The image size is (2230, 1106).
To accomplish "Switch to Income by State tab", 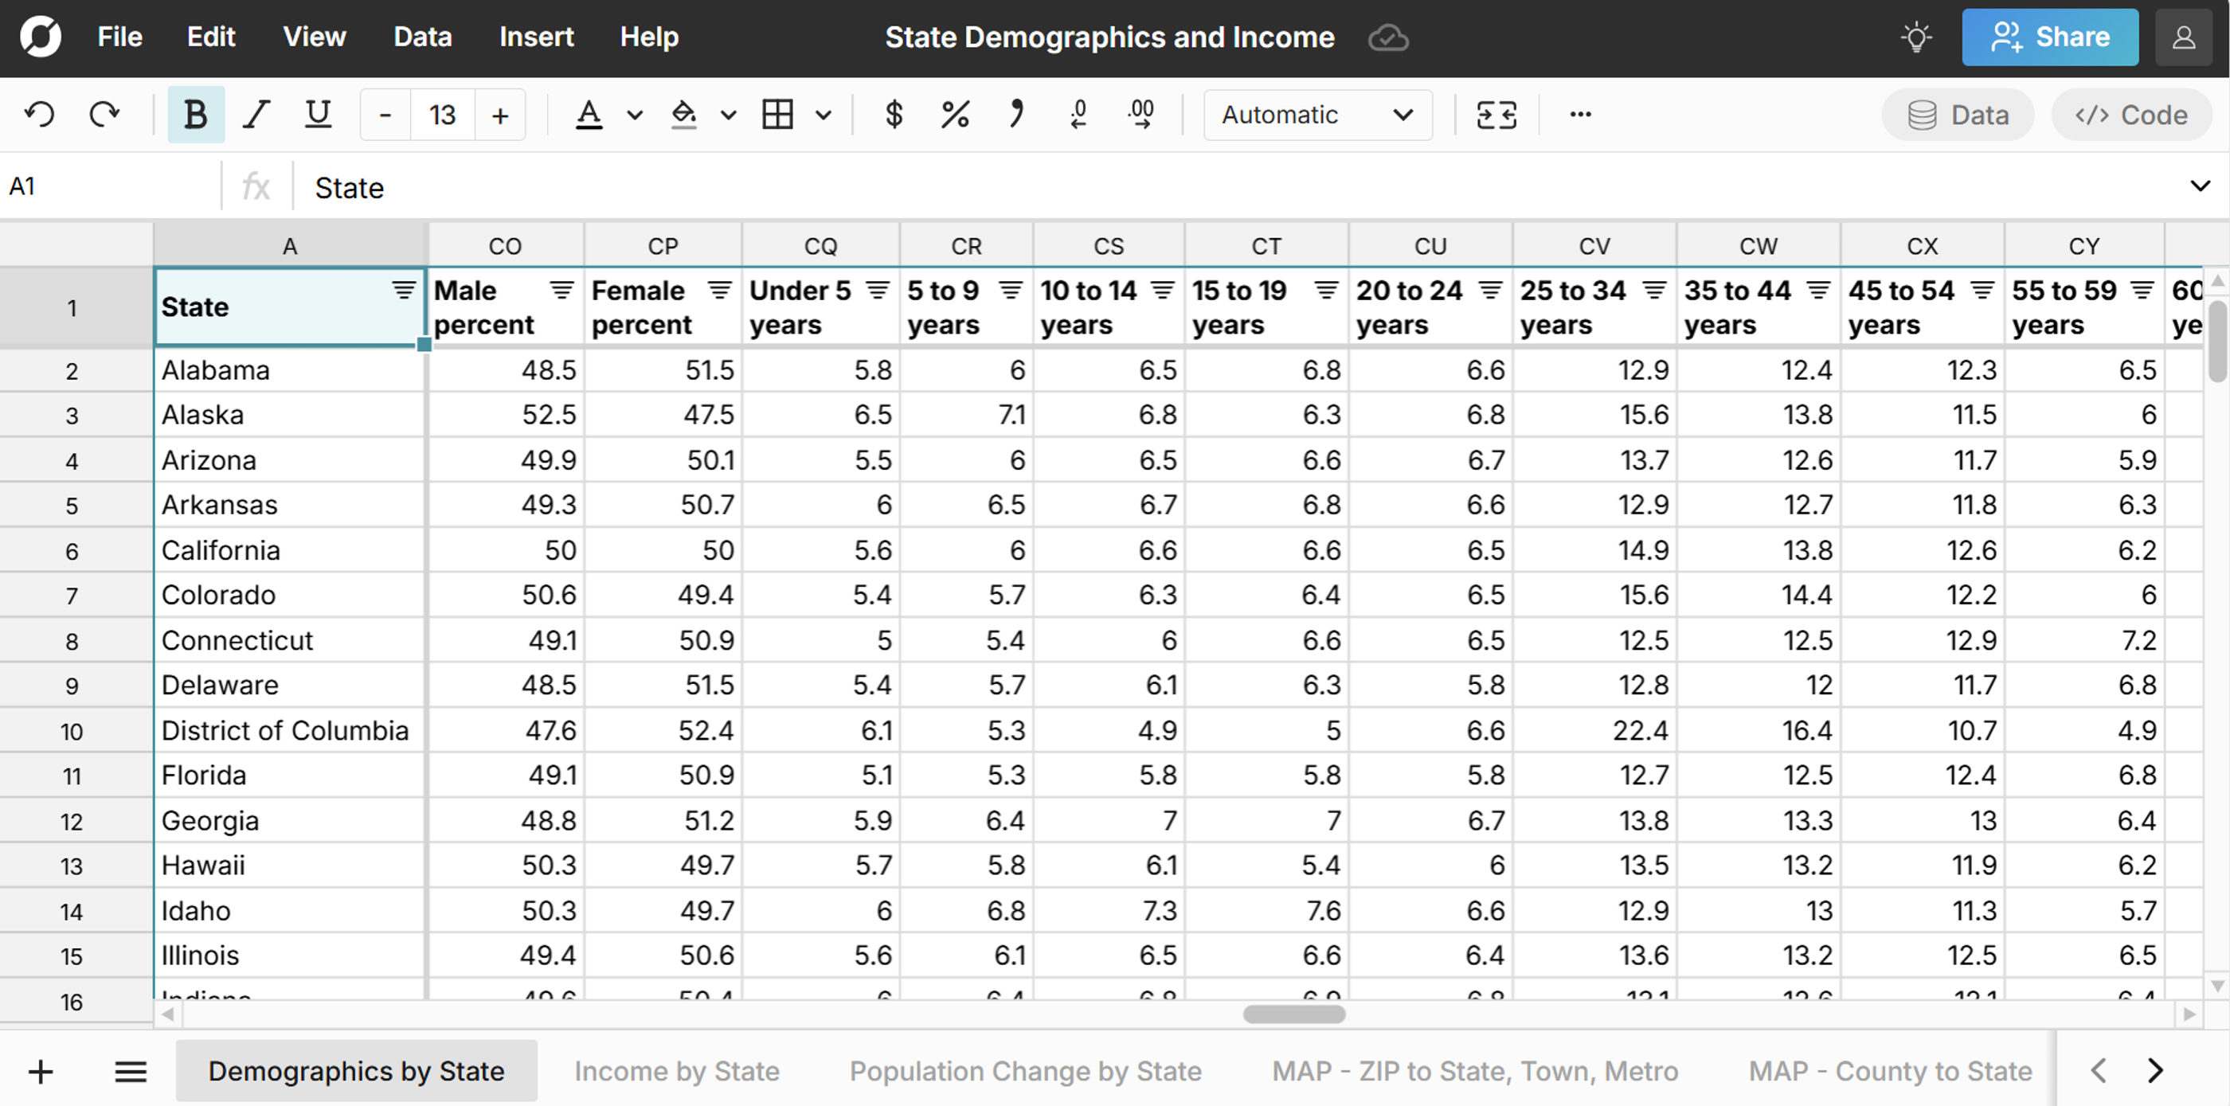I will tap(676, 1070).
